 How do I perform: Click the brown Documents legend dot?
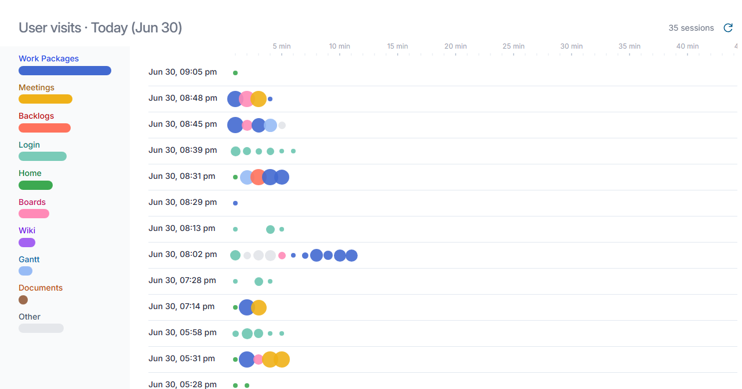click(23, 300)
